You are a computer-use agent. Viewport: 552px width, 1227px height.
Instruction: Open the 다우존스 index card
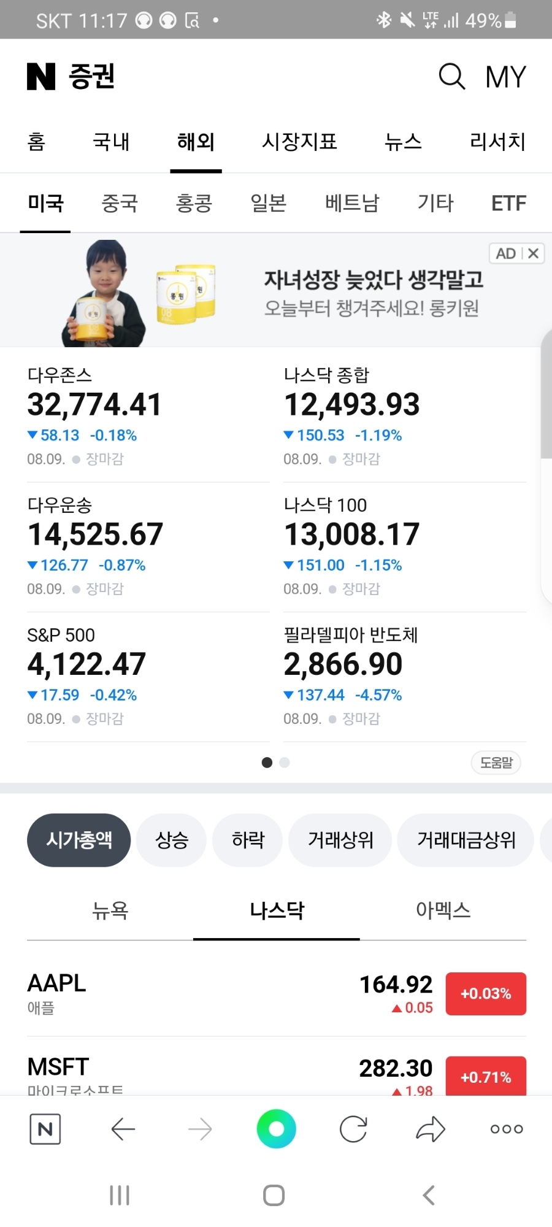click(x=148, y=417)
